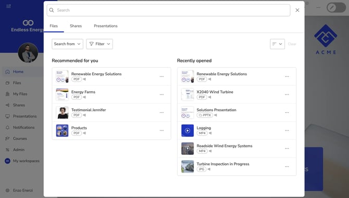Toggle the edit mode switch

click(x=336, y=8)
